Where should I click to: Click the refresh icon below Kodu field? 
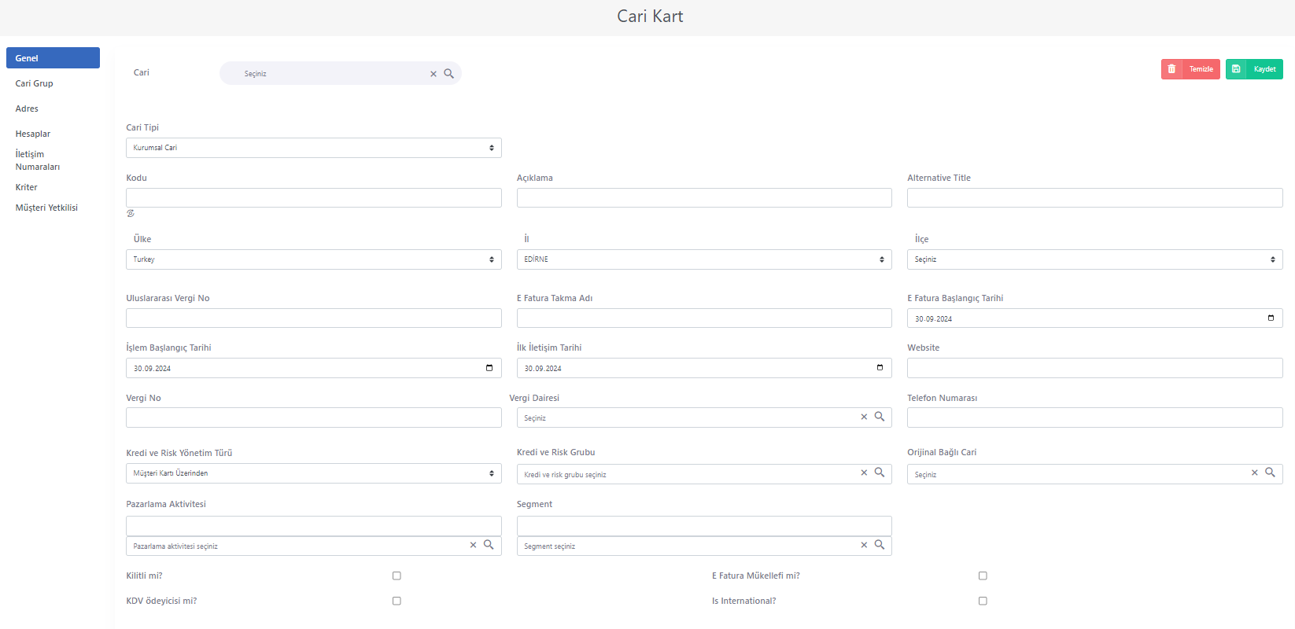click(x=131, y=213)
